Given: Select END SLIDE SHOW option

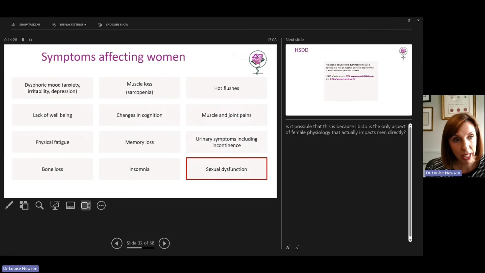Looking at the screenshot, I should pos(117,24).
